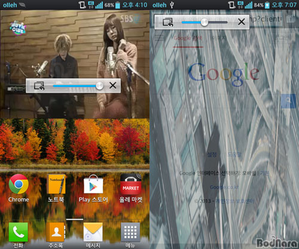Open the 도움말 help link
This screenshot has width=299, height=249.
coord(234,154)
